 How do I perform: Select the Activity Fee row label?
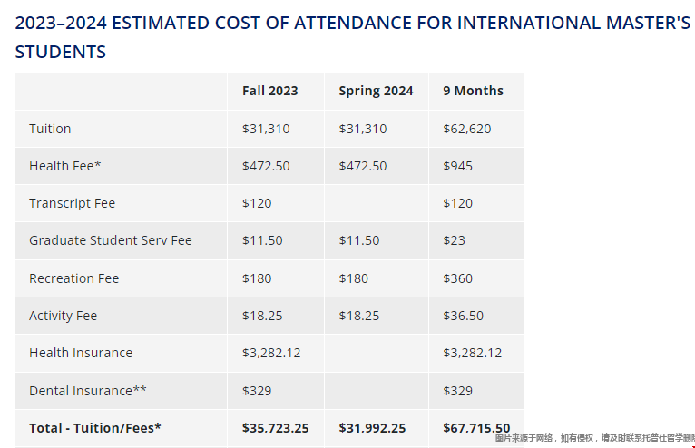pos(63,316)
